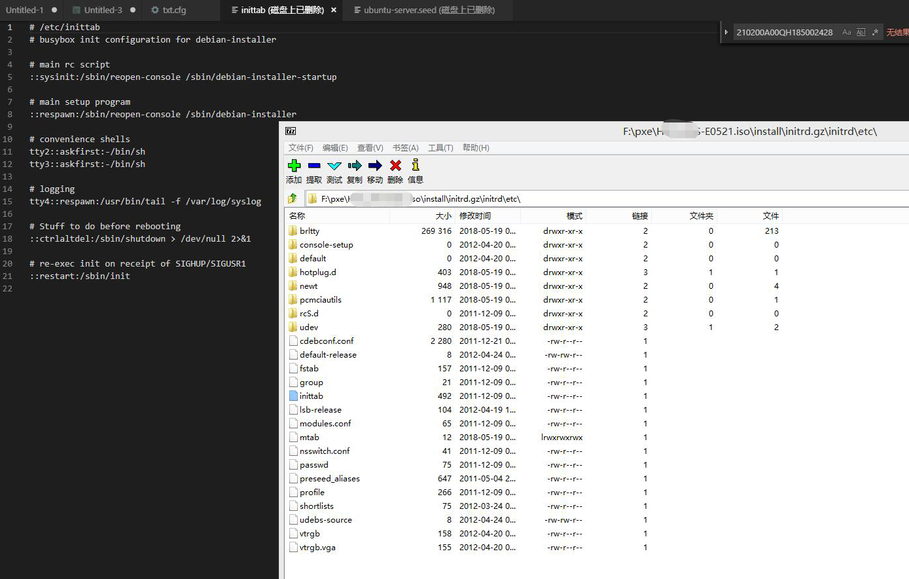Select the default folder
Viewport: 909px width, 579px height.
[x=313, y=258]
